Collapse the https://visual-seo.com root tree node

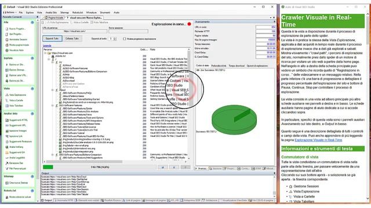click(45, 53)
